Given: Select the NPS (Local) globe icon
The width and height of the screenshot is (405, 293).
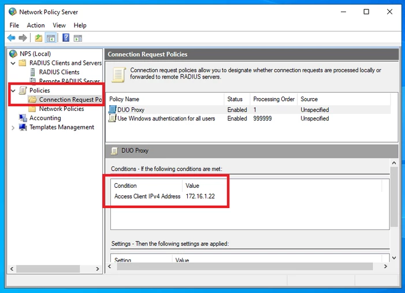Looking at the screenshot, I should tap(13, 54).
